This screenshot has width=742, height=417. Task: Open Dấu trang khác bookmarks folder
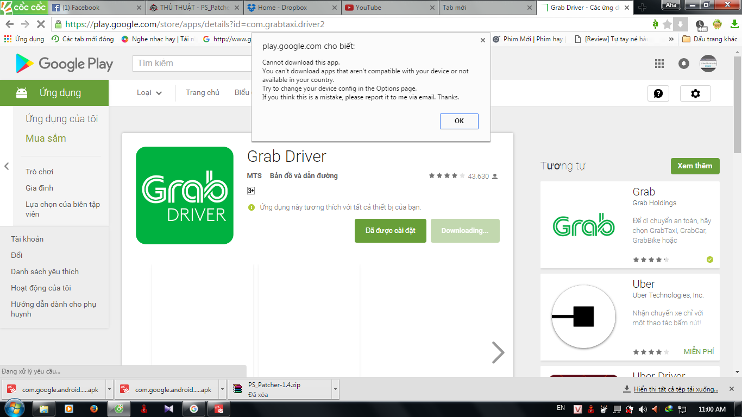[x=710, y=39]
